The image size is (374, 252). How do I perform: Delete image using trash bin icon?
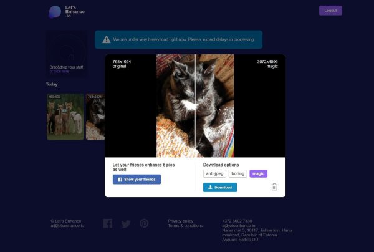coord(274,187)
